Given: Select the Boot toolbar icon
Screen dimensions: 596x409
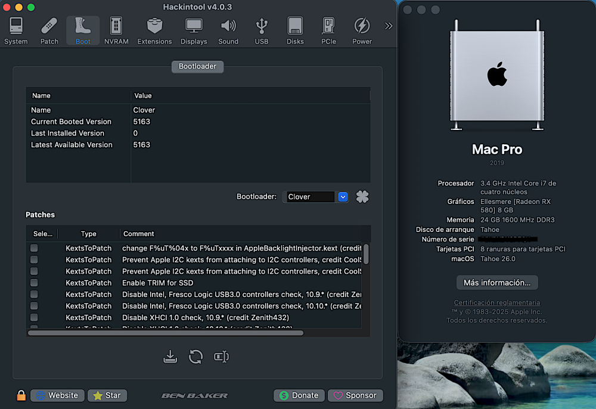Looking at the screenshot, I should (83, 31).
